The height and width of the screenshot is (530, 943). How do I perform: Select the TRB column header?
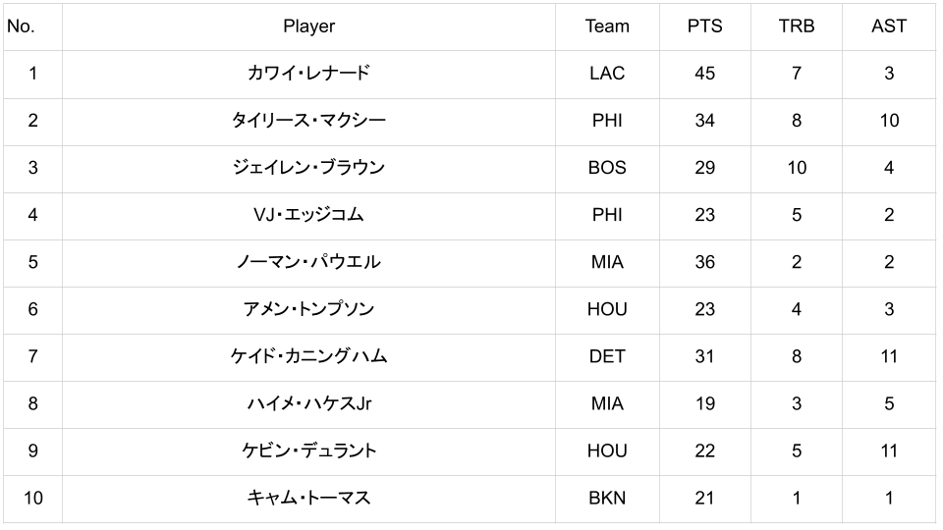(x=797, y=26)
